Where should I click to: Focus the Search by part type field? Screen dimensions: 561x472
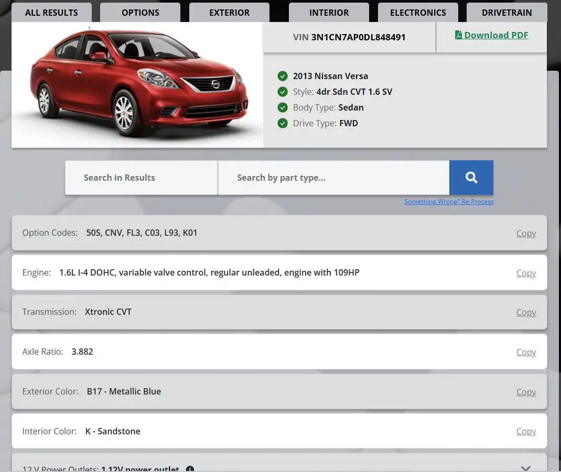point(333,178)
